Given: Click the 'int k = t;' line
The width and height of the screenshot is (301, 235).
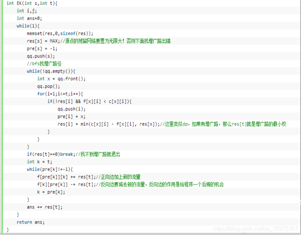Looking at the screenshot, I should tap(39, 162).
